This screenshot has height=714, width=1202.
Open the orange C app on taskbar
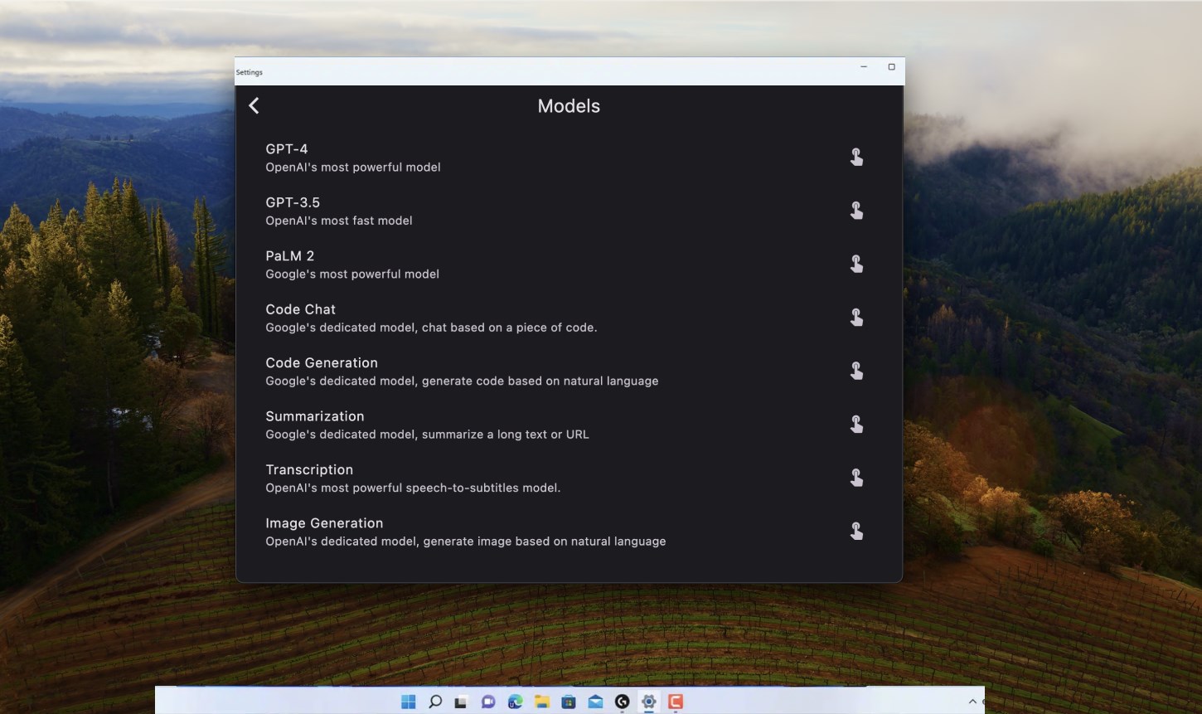(x=676, y=702)
